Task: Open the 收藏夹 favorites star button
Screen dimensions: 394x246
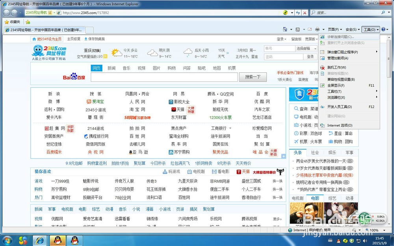Action: pyautogui.click(x=12, y=22)
